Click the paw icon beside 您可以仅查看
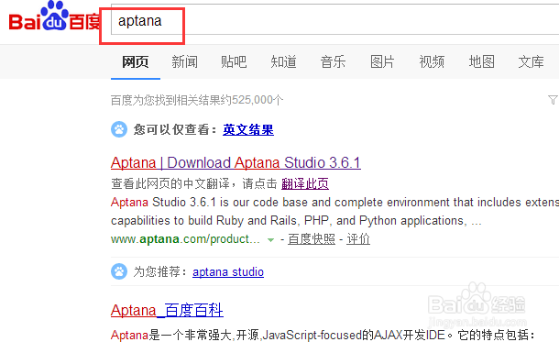This screenshot has width=559, height=342. [x=119, y=129]
